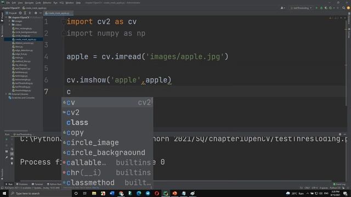
Task: Expand the images folder
Action: point(10,21)
